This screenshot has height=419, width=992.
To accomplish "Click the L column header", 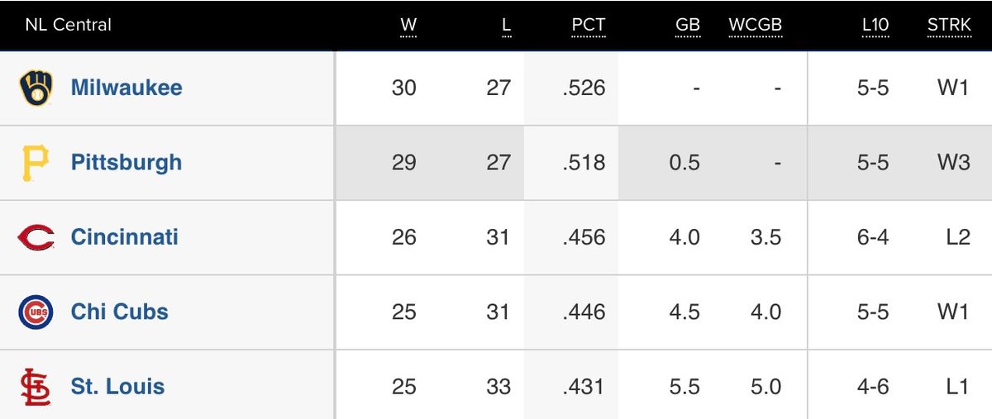I will point(507,26).
